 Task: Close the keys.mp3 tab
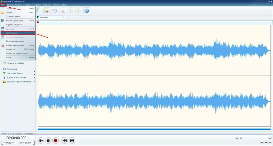(x=63, y=17)
